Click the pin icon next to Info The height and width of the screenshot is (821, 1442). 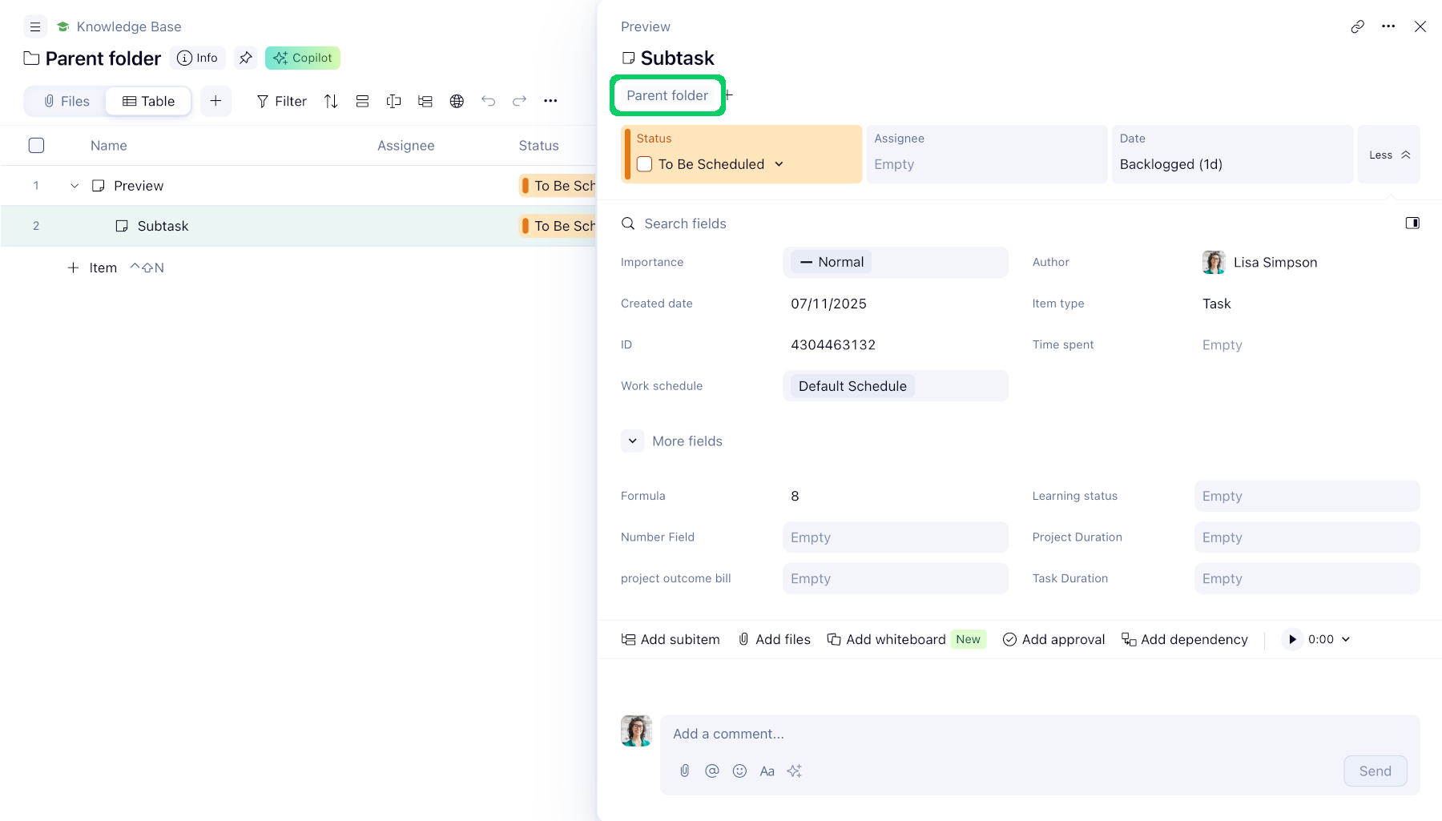coord(246,58)
